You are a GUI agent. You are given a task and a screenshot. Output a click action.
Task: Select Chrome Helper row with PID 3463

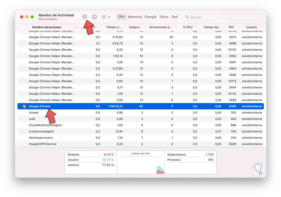click(x=140, y=68)
